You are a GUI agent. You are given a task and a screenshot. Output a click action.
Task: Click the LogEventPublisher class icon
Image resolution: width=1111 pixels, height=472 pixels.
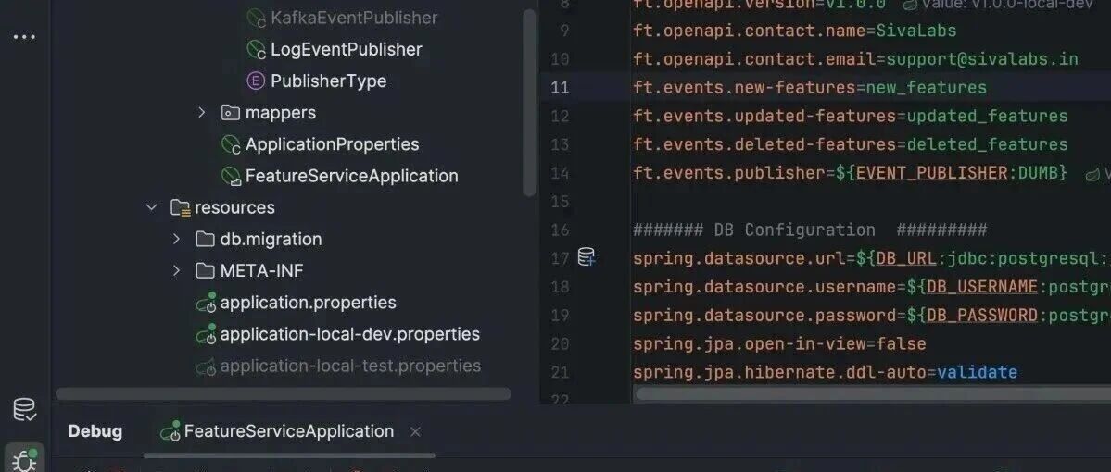coord(255,50)
